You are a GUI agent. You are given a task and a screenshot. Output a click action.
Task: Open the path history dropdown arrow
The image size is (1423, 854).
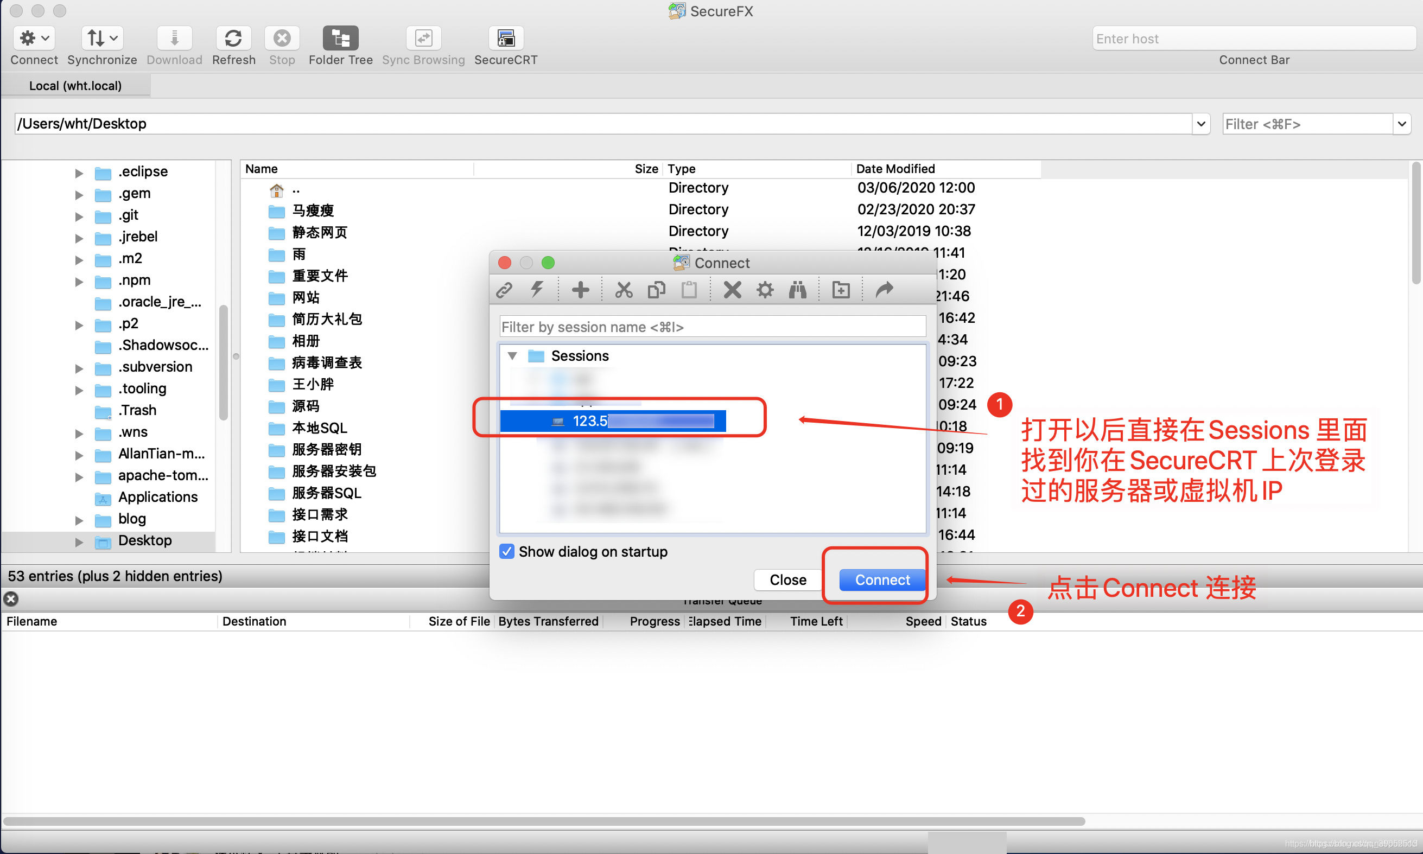(1201, 124)
